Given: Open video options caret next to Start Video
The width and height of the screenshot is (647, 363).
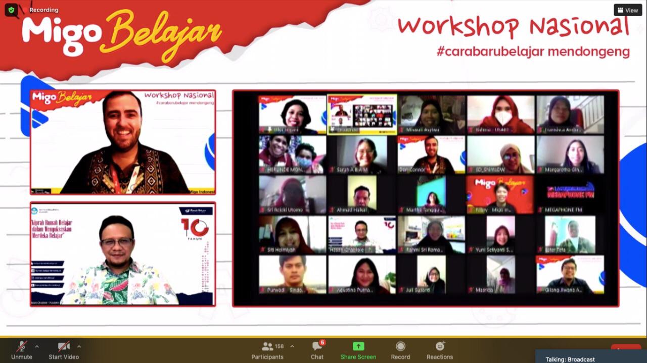Looking at the screenshot, I should tap(79, 346).
